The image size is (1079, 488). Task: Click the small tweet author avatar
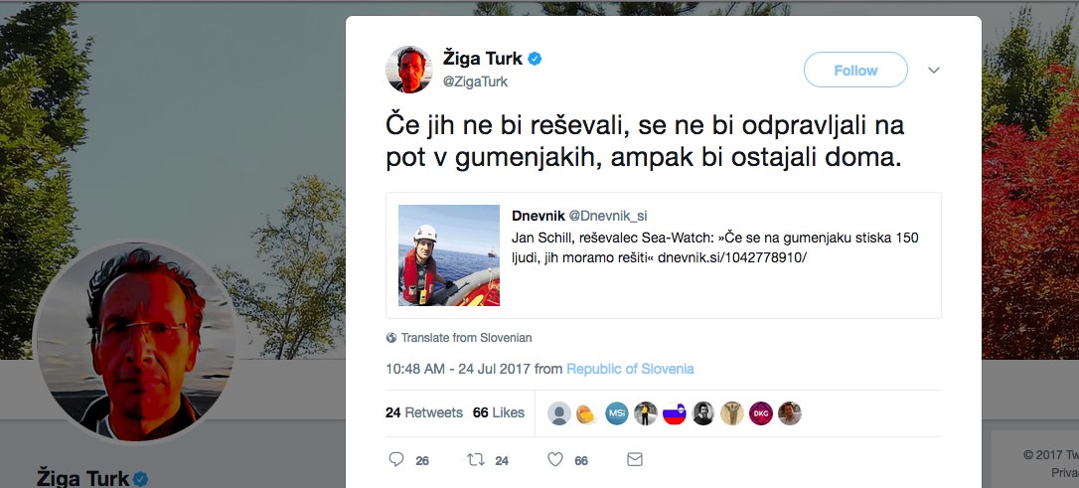coord(408,70)
